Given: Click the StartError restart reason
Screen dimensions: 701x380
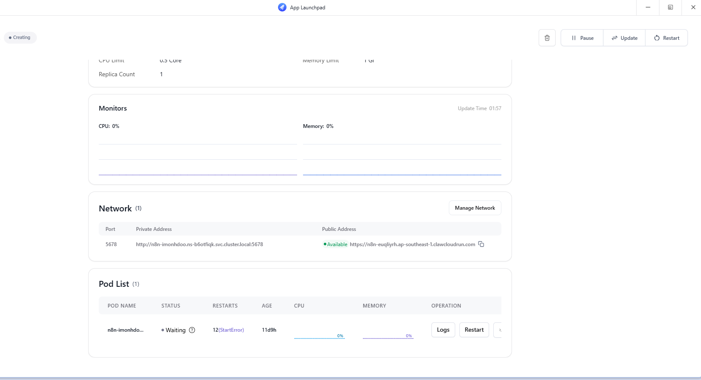Looking at the screenshot, I should 231,330.
